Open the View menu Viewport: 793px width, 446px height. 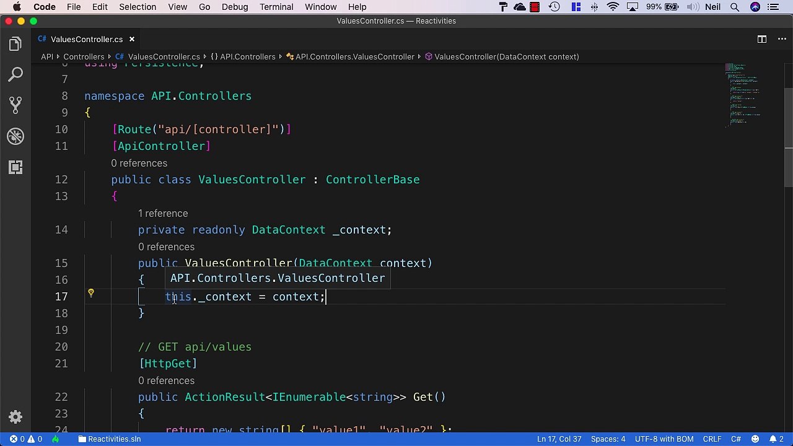click(177, 7)
